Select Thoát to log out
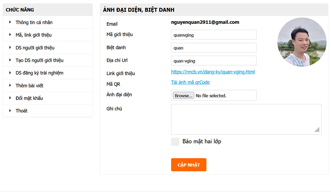 tap(22, 111)
